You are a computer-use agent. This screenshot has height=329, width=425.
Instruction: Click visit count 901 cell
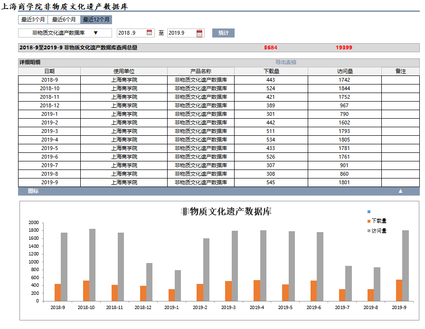click(344, 165)
